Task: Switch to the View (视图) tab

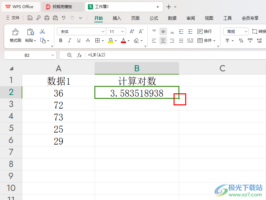Action: point(209,18)
